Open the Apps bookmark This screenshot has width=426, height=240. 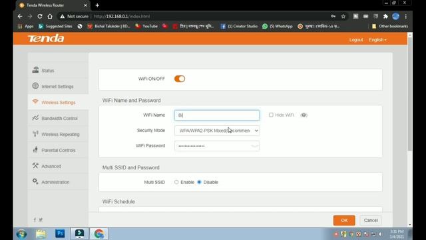pyautogui.click(x=25, y=27)
